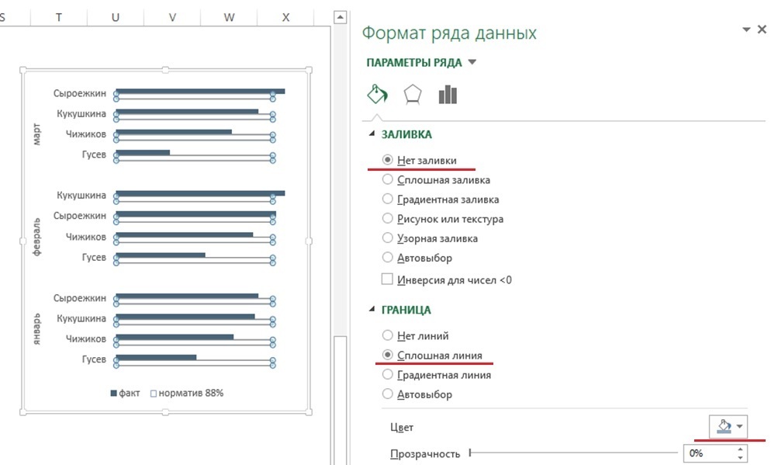Open the Fill & Line paint bucket tab
Image resolution: width=778 pixels, height=465 pixels.
tap(377, 95)
